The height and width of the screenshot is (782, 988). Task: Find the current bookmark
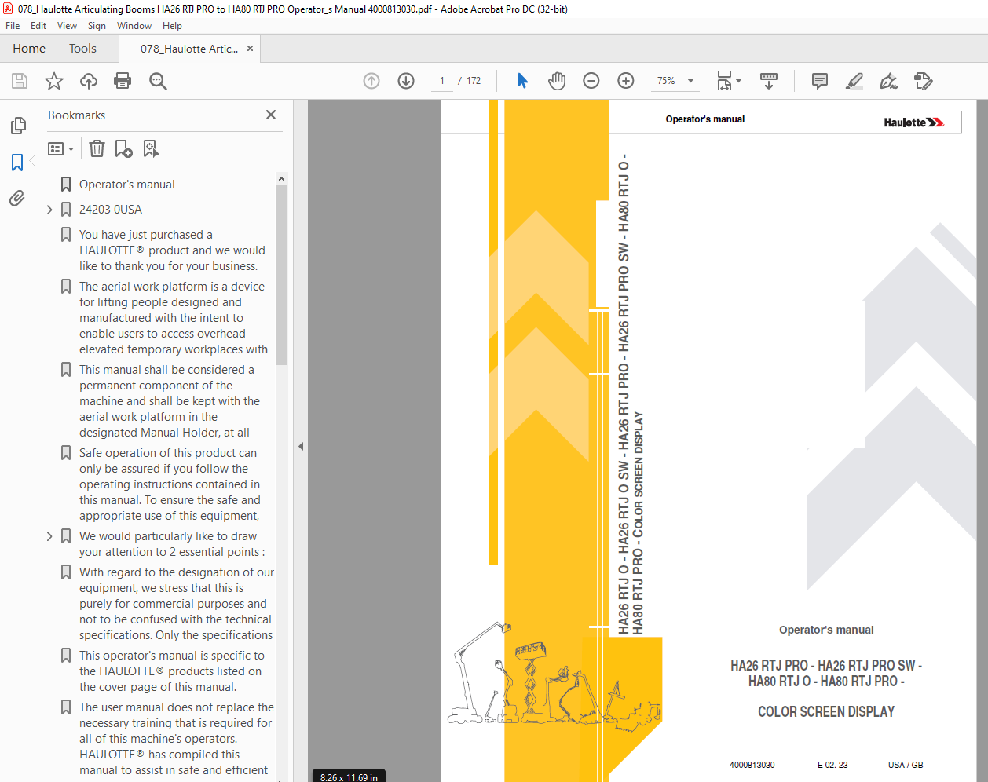[x=151, y=148]
